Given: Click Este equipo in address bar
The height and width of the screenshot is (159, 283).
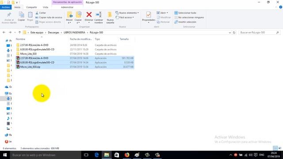Looking at the screenshot, I should 37,32.
